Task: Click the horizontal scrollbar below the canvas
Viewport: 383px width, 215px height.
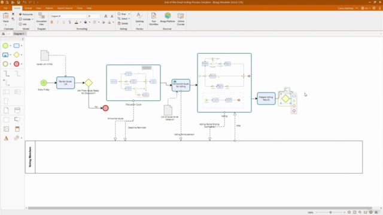Action: (x=200, y=208)
